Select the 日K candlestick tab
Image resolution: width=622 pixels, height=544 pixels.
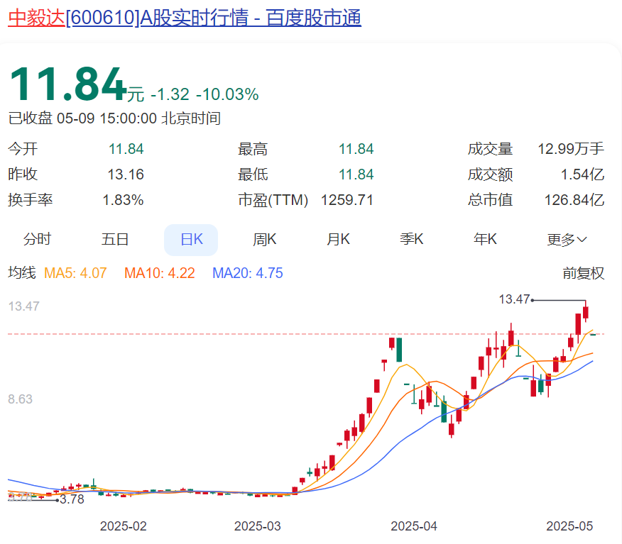point(191,240)
